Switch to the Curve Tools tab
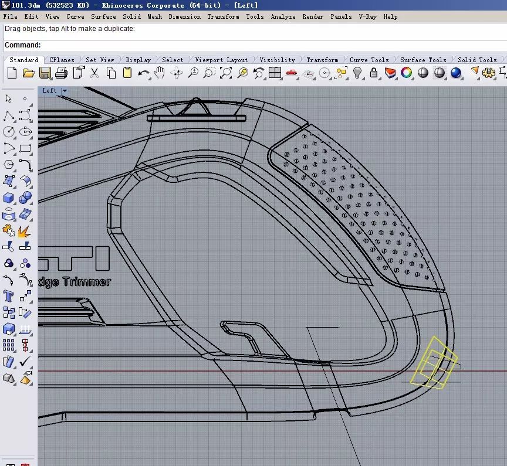The image size is (507, 466). pyautogui.click(x=369, y=60)
